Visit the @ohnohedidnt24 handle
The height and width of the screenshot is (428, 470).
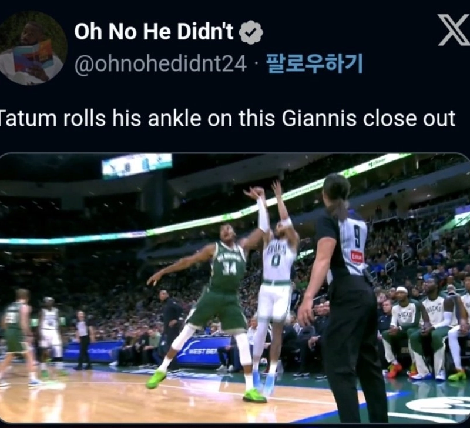pos(160,63)
